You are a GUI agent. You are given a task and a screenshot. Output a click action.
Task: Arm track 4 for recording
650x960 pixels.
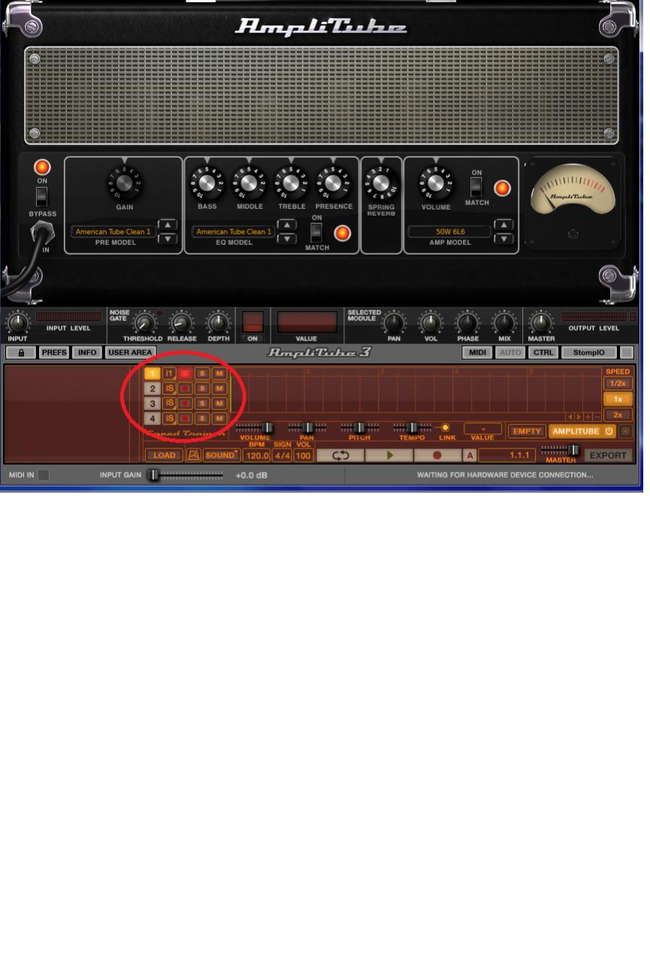click(185, 418)
